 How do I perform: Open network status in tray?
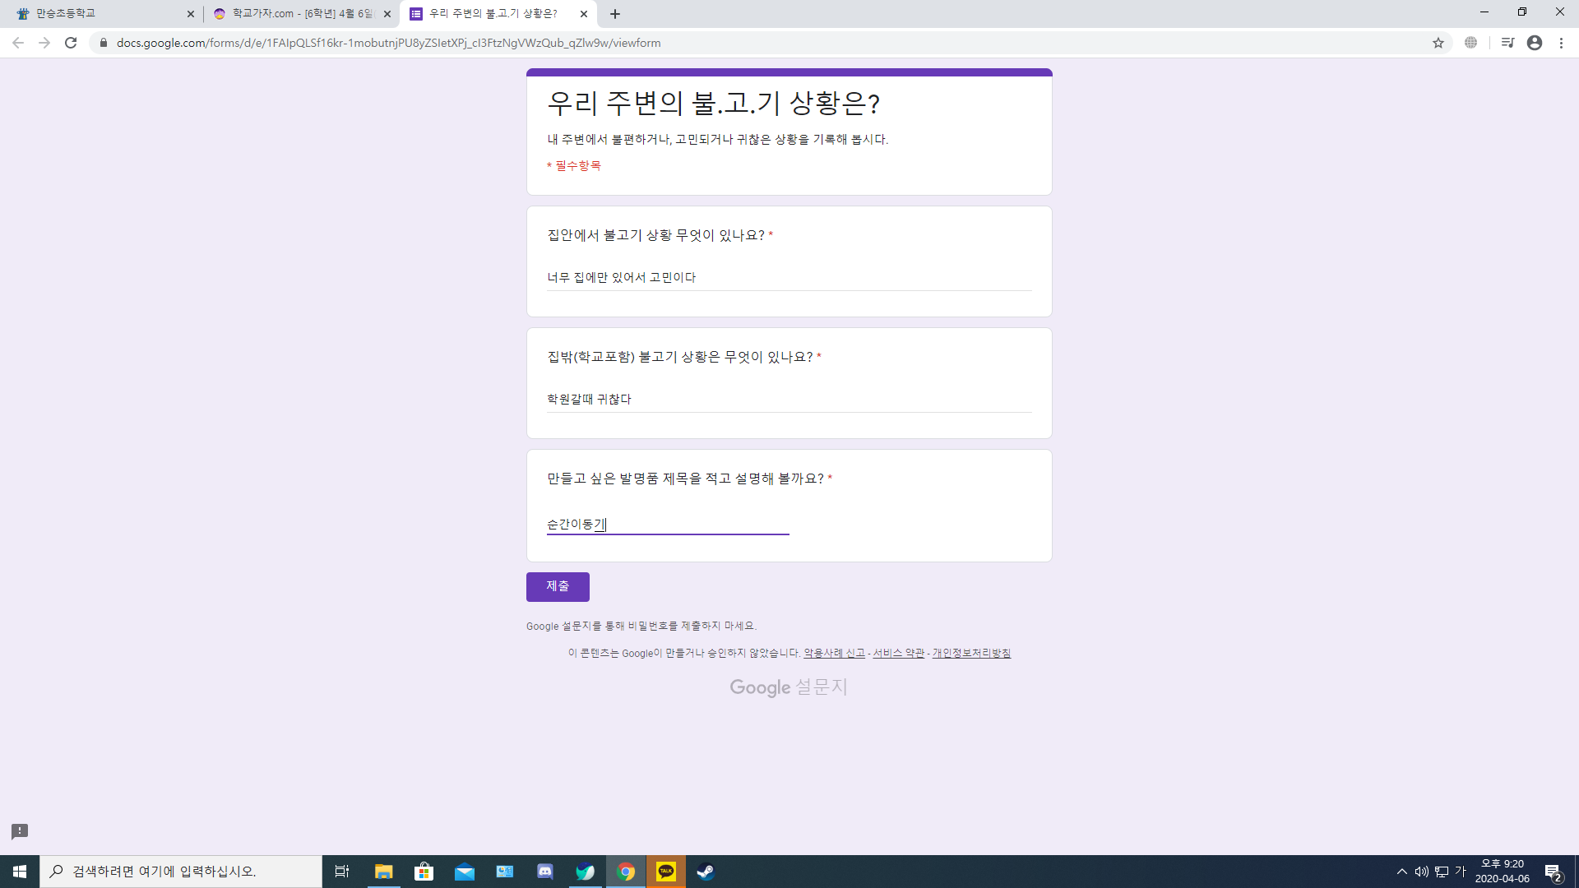[1442, 872]
